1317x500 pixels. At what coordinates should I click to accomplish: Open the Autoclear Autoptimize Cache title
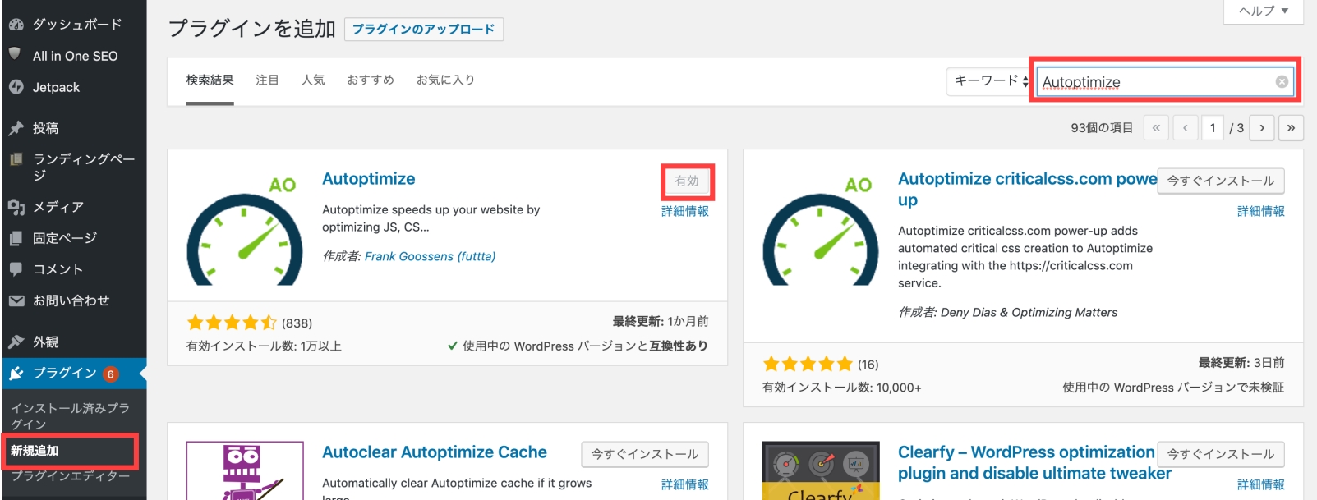[435, 452]
